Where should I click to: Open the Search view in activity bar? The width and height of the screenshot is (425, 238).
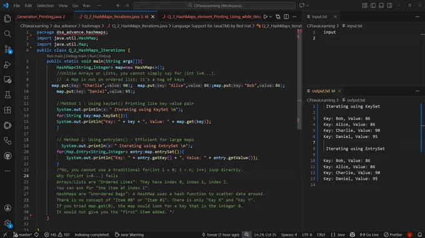tap(7, 34)
